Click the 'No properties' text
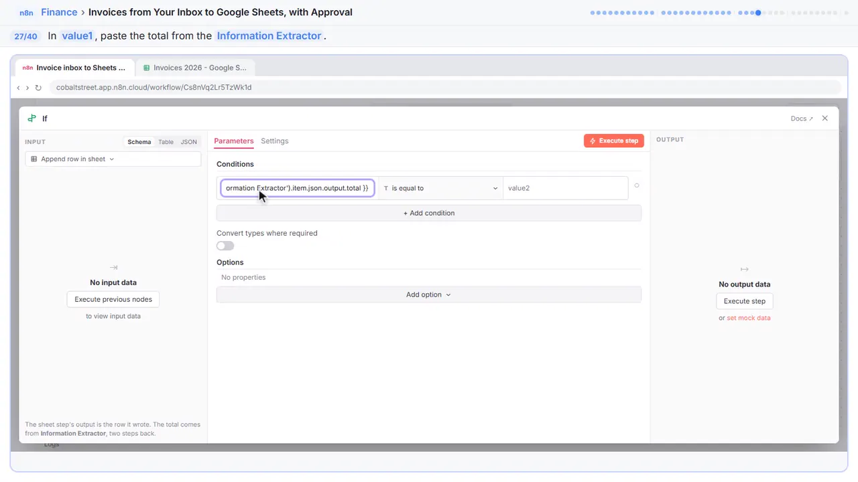858x482 pixels. (243, 277)
